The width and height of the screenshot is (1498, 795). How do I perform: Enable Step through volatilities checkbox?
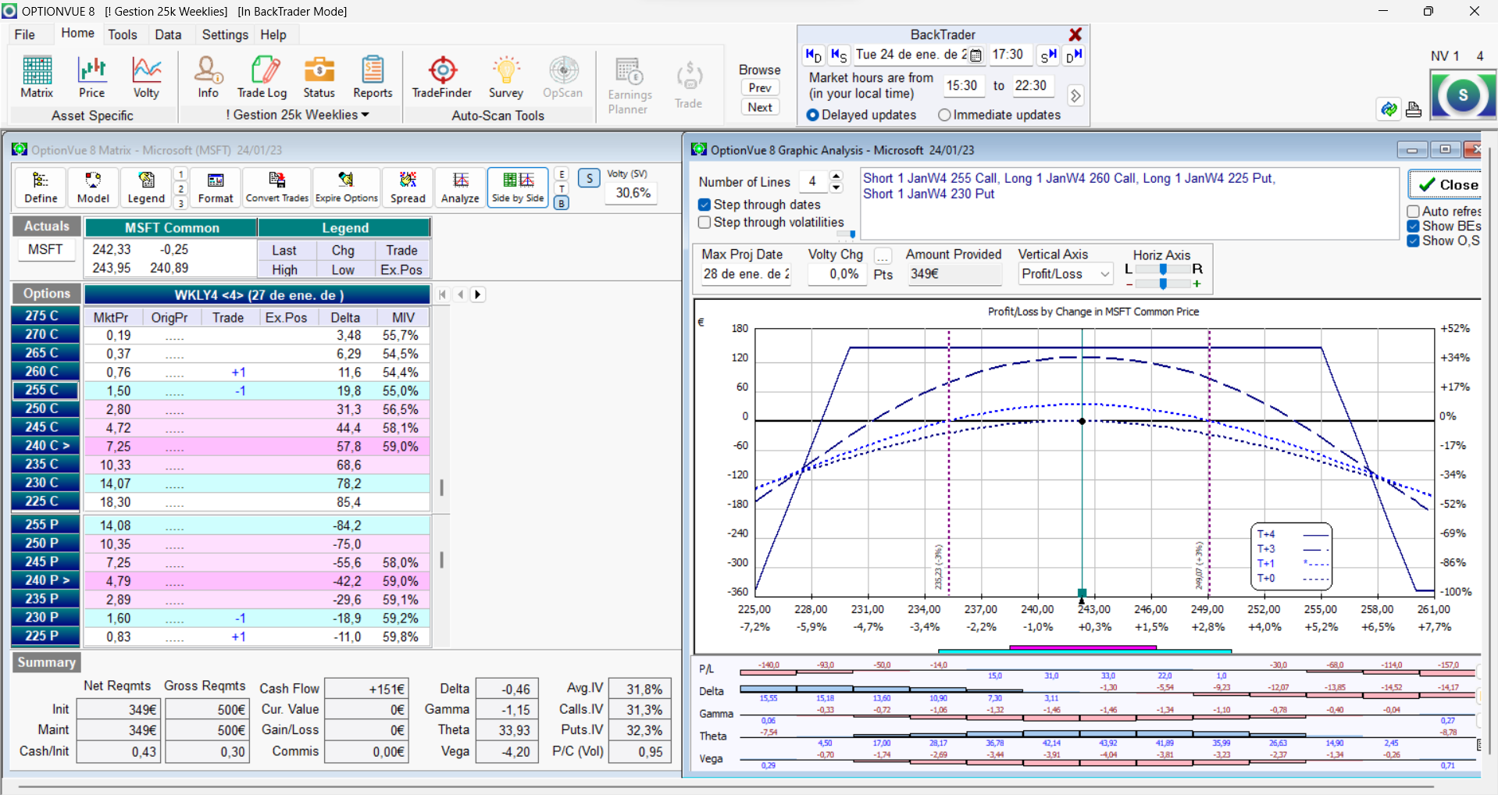pos(704,223)
